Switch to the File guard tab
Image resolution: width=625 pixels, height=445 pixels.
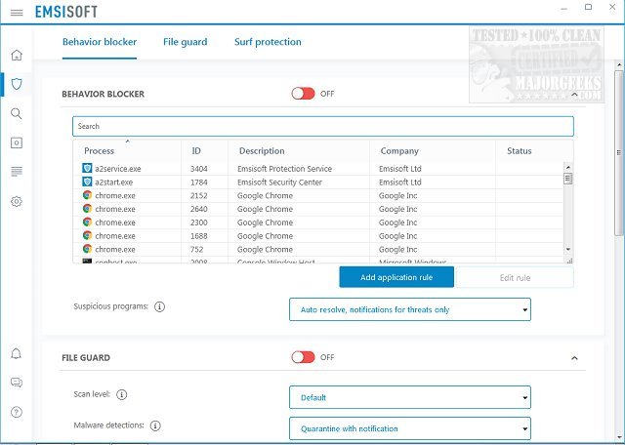coord(185,42)
